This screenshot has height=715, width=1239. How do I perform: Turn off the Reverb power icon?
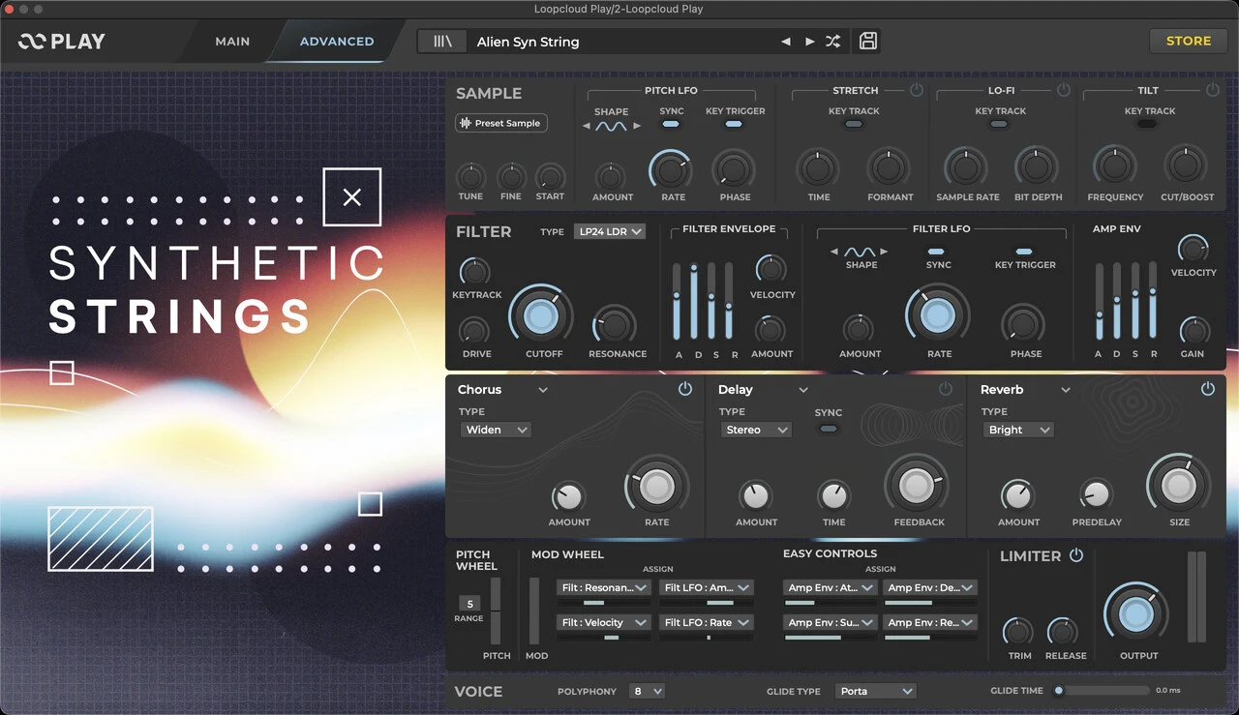1207,389
